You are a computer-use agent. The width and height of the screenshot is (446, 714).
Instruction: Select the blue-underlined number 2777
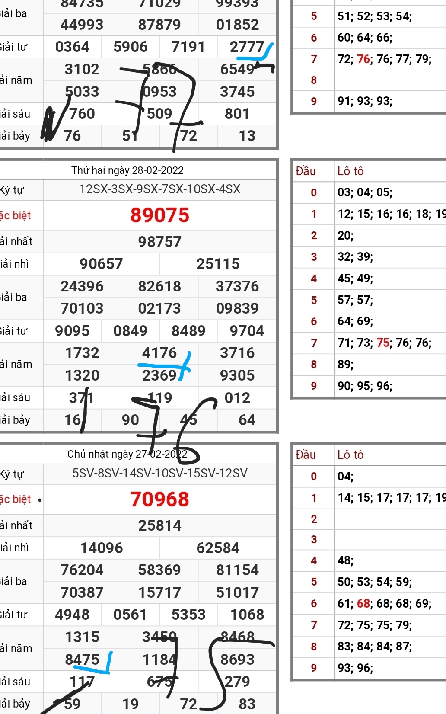(x=247, y=47)
